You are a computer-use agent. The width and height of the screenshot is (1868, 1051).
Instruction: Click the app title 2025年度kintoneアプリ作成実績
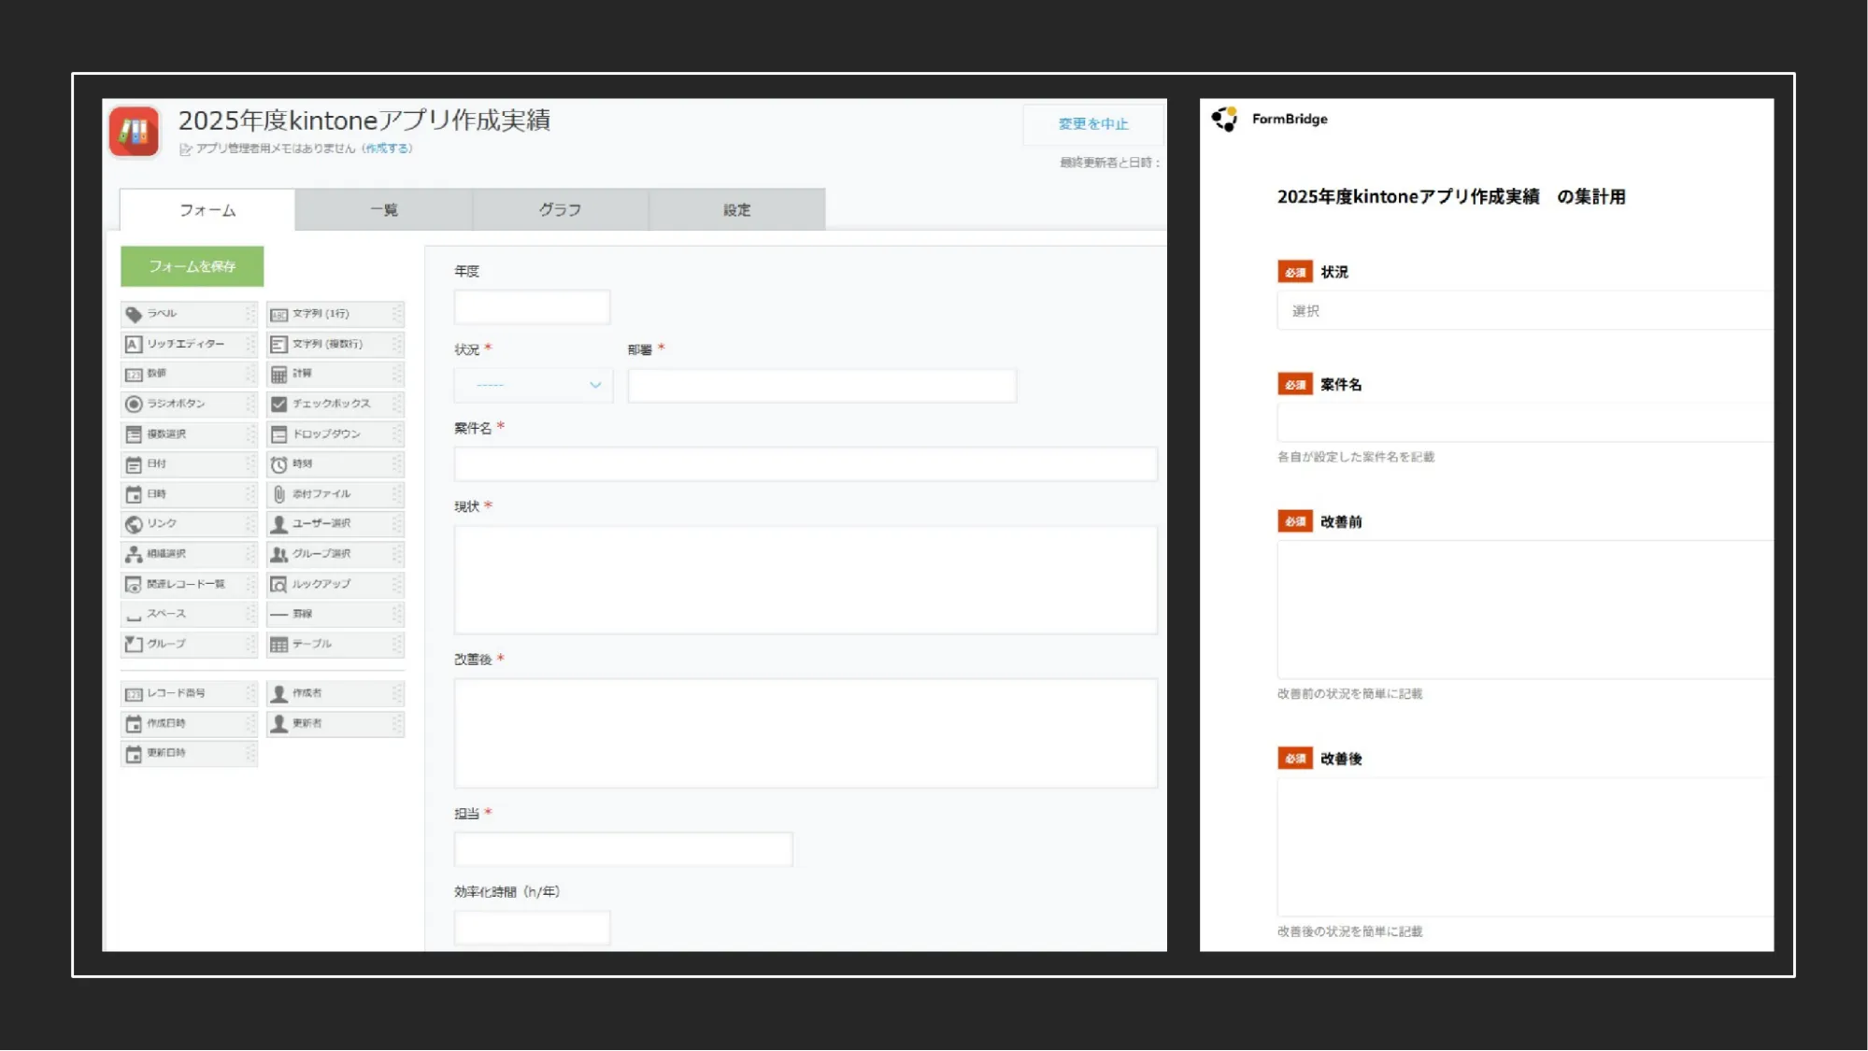364,121
